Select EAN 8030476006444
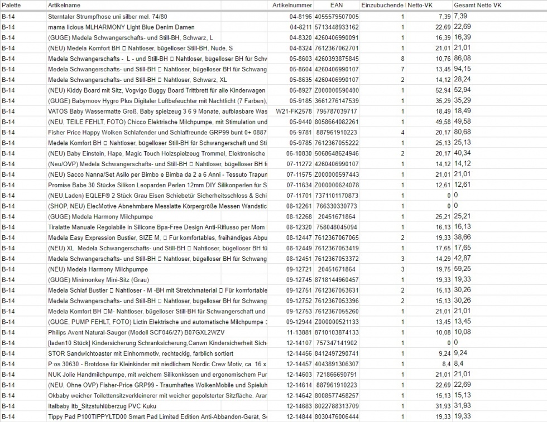 [x=337, y=416]
